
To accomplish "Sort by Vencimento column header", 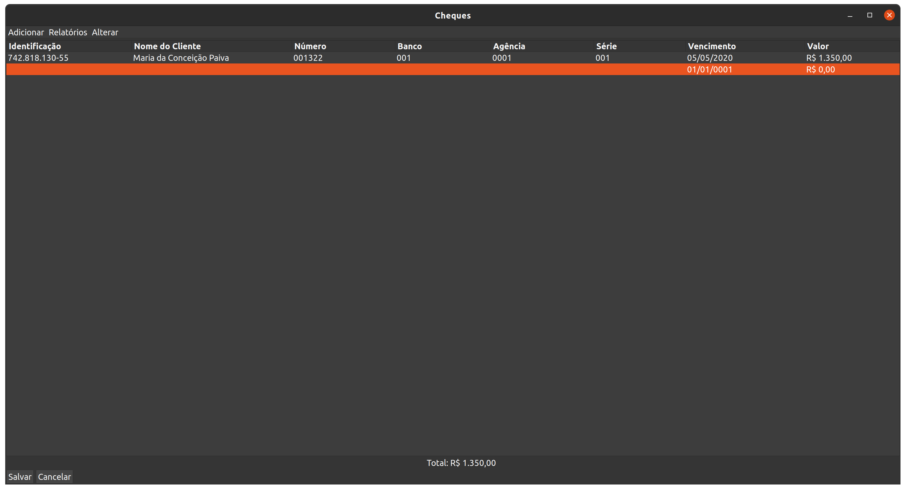I will [711, 46].
